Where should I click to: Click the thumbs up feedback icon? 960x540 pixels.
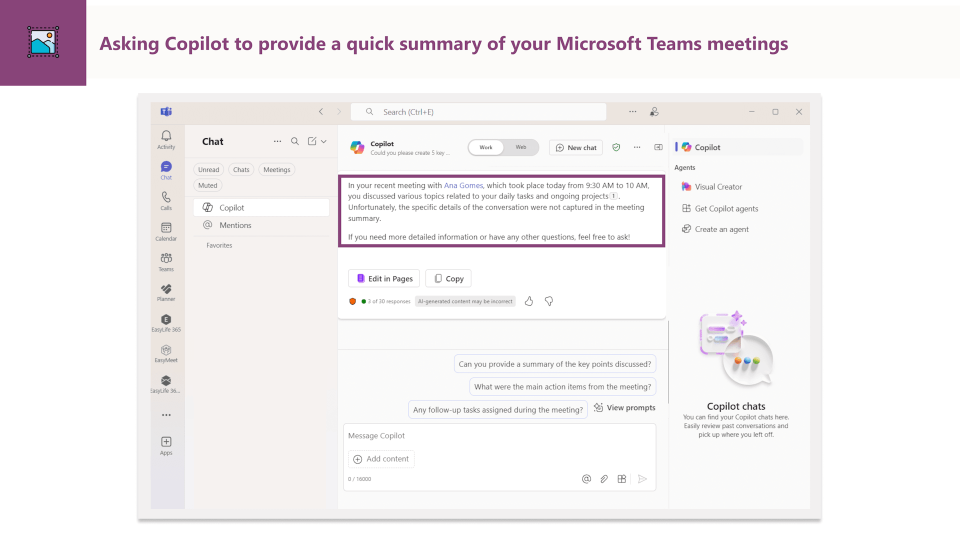[528, 301]
